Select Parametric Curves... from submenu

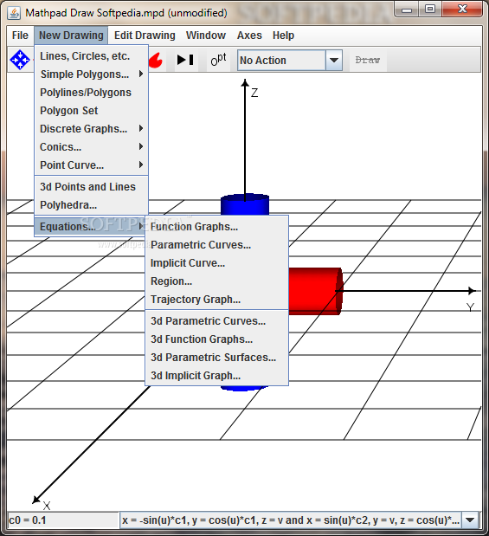click(x=217, y=244)
